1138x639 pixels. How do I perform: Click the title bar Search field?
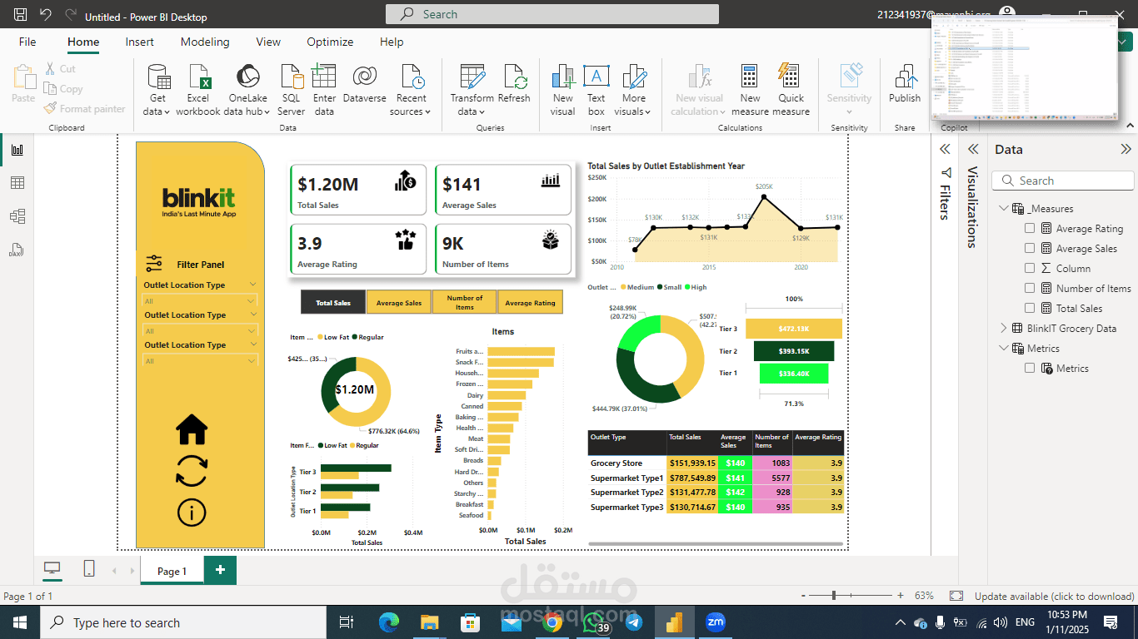(552, 14)
